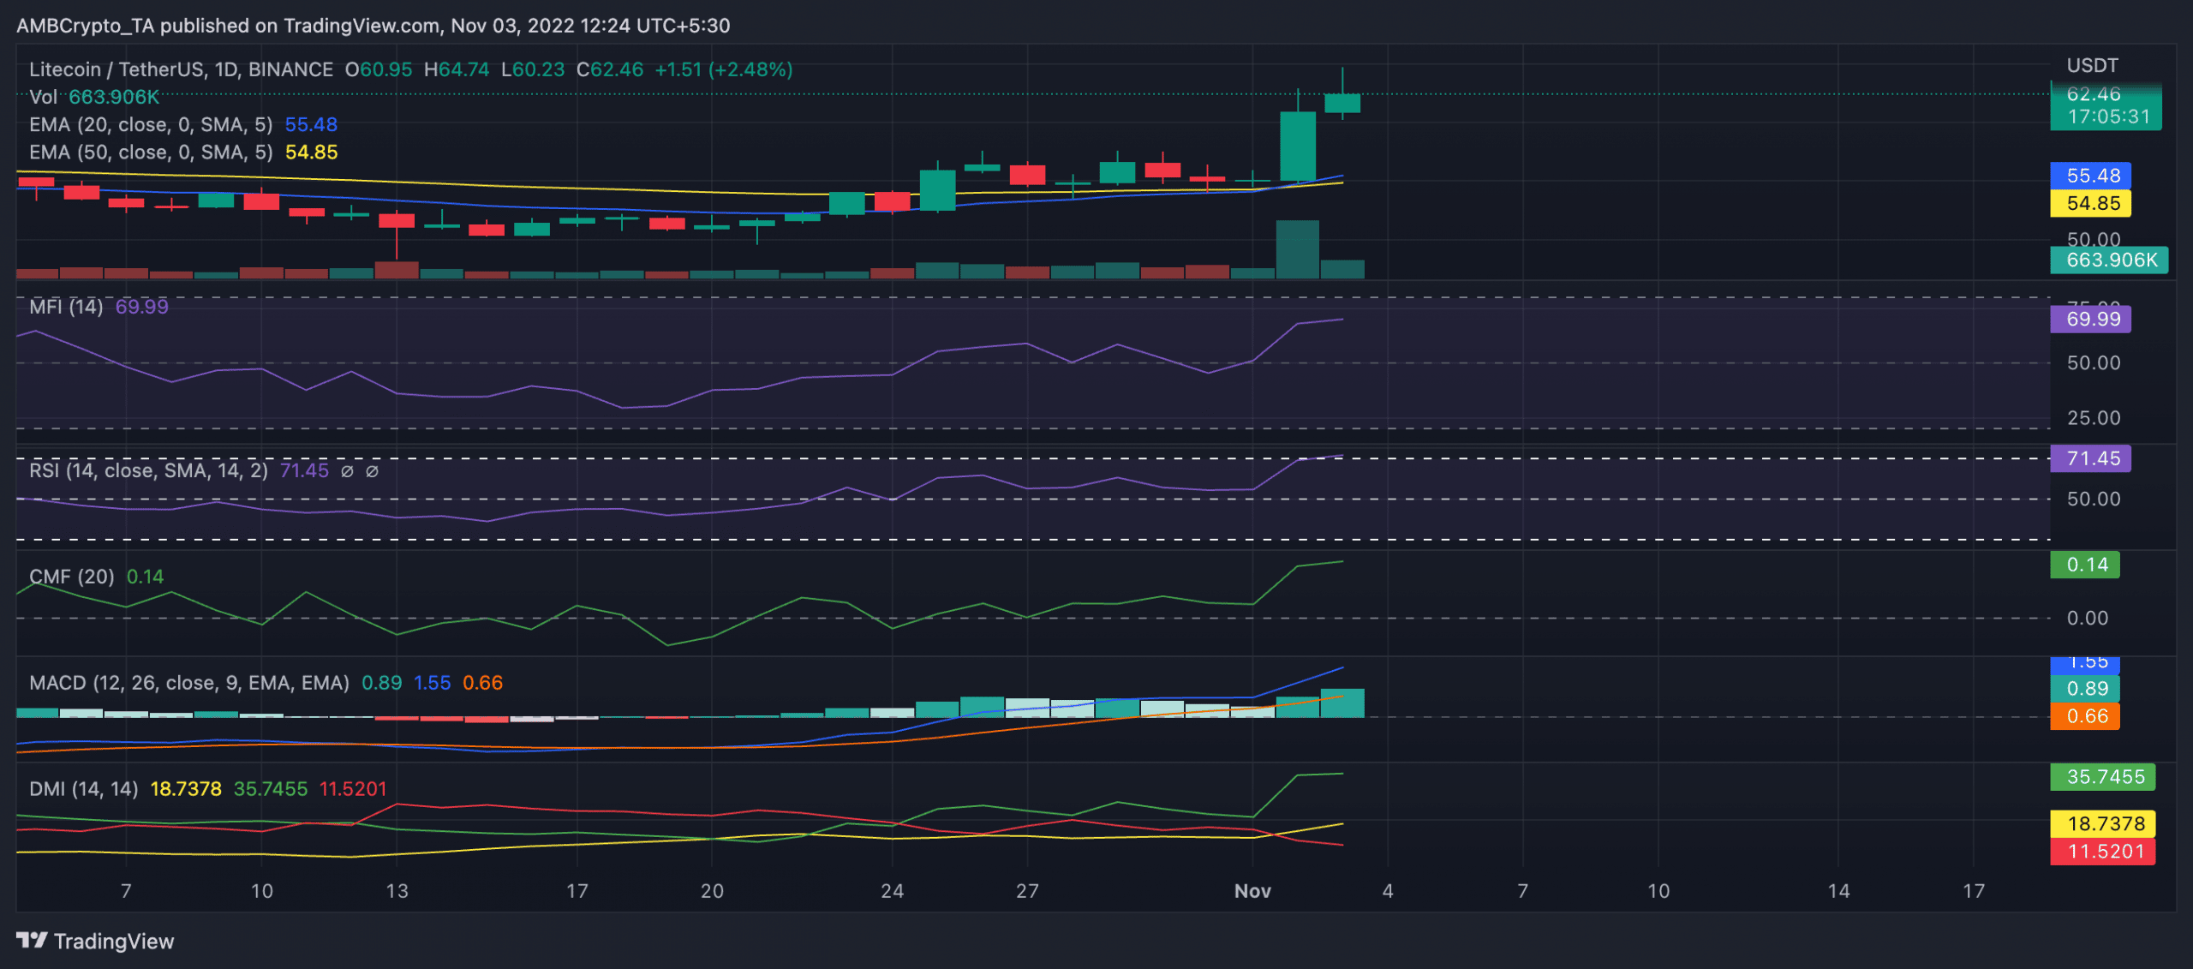The image size is (2193, 969).
Task: Click the 663.906K volume tag
Action: coord(2109,260)
